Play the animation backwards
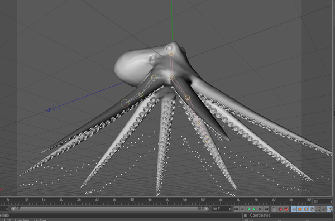 tap(248, 209)
